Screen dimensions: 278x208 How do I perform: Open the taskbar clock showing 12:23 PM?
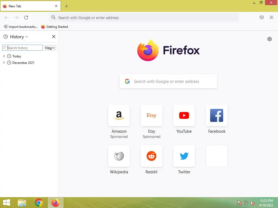click(266, 203)
